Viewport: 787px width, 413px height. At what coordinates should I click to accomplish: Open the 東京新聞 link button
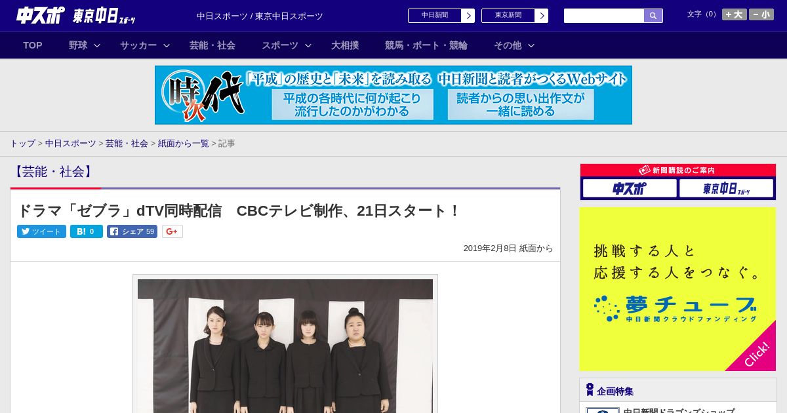click(508, 16)
